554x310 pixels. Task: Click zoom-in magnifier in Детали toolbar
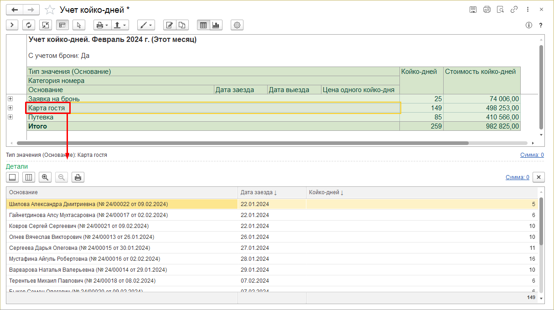[x=45, y=177]
